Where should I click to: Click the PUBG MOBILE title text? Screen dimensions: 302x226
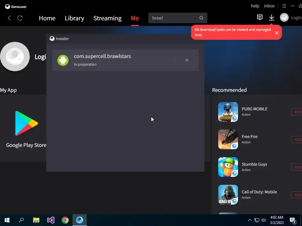[x=255, y=109]
